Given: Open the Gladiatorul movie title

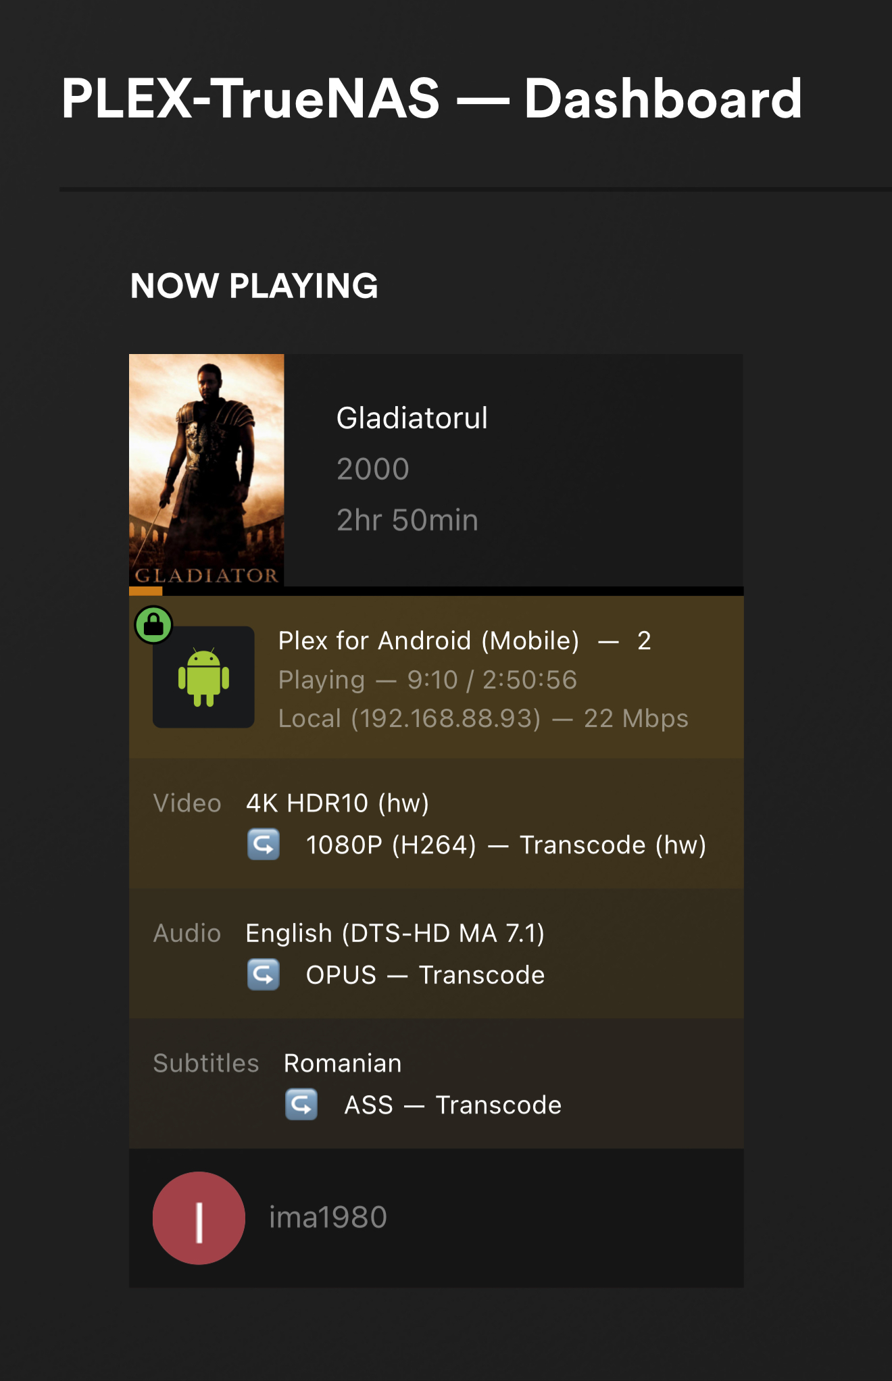Looking at the screenshot, I should point(412,418).
